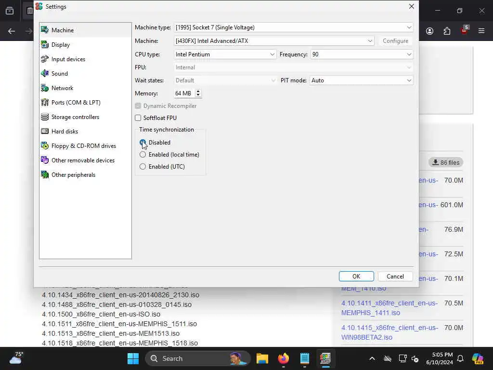
Task: Open the Firefox extensions puzzle icon
Action: tap(447, 31)
